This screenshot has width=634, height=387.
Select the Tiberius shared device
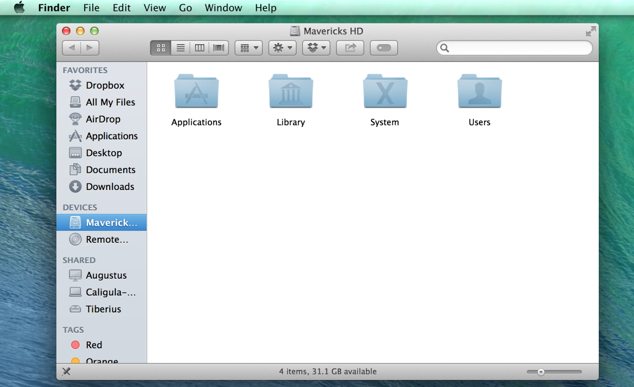(x=103, y=309)
